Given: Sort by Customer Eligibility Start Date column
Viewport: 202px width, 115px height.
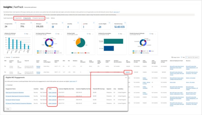Looking at the screenshot, I should (x=66, y=89).
